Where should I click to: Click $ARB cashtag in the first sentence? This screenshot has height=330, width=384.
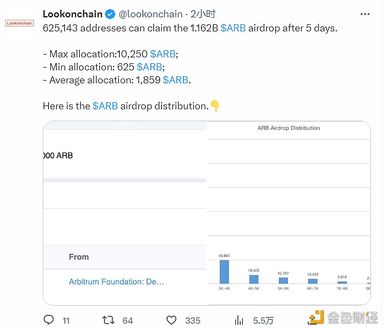(233, 28)
